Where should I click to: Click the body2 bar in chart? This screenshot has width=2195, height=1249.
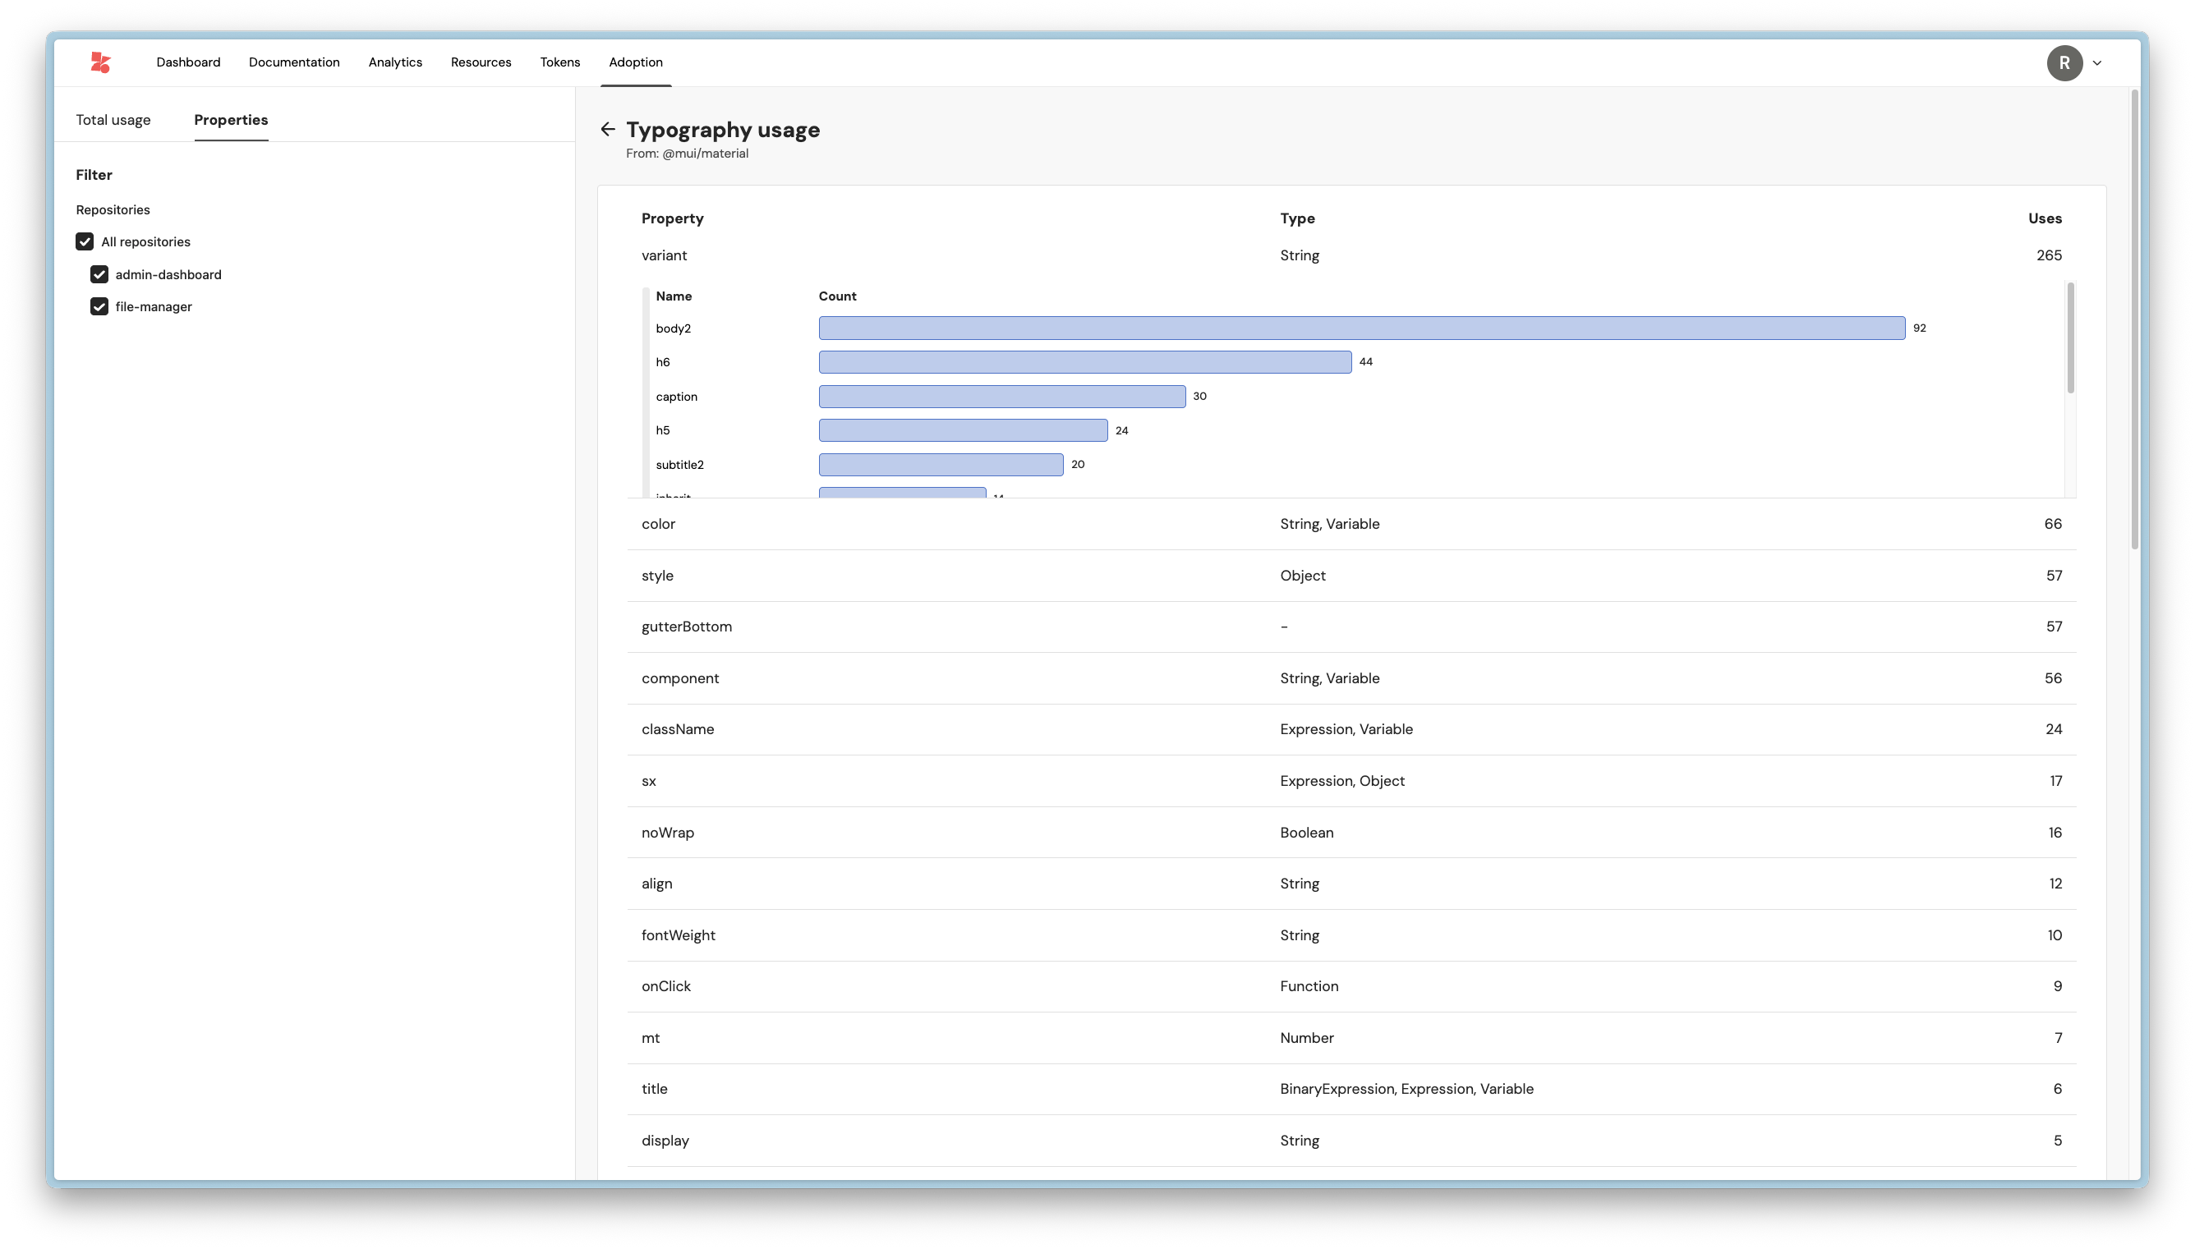pos(1361,328)
